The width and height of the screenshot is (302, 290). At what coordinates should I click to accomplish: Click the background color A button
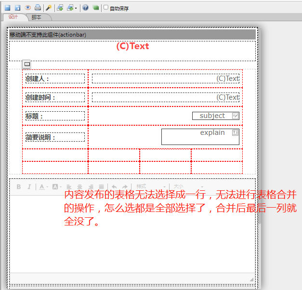point(55,187)
